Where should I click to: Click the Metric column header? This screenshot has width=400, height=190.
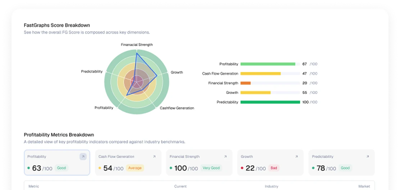[34, 186]
